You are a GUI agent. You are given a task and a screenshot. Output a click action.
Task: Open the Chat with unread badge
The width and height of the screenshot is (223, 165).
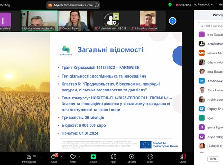coord(54,158)
